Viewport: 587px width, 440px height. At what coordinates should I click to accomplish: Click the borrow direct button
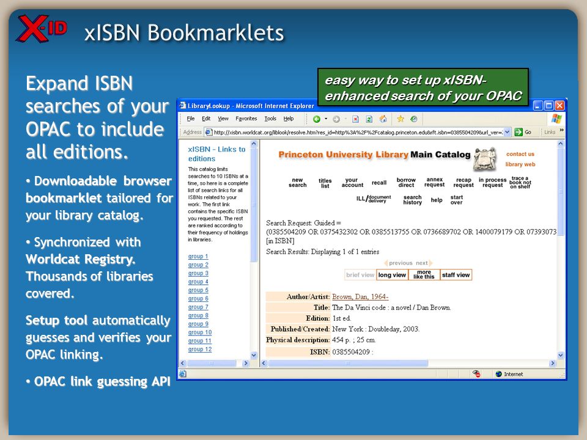(x=406, y=183)
